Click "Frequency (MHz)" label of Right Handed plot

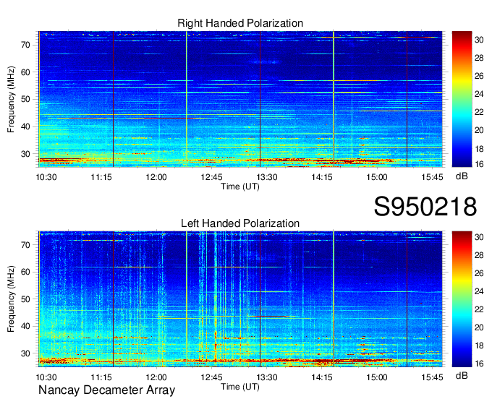click(11, 99)
